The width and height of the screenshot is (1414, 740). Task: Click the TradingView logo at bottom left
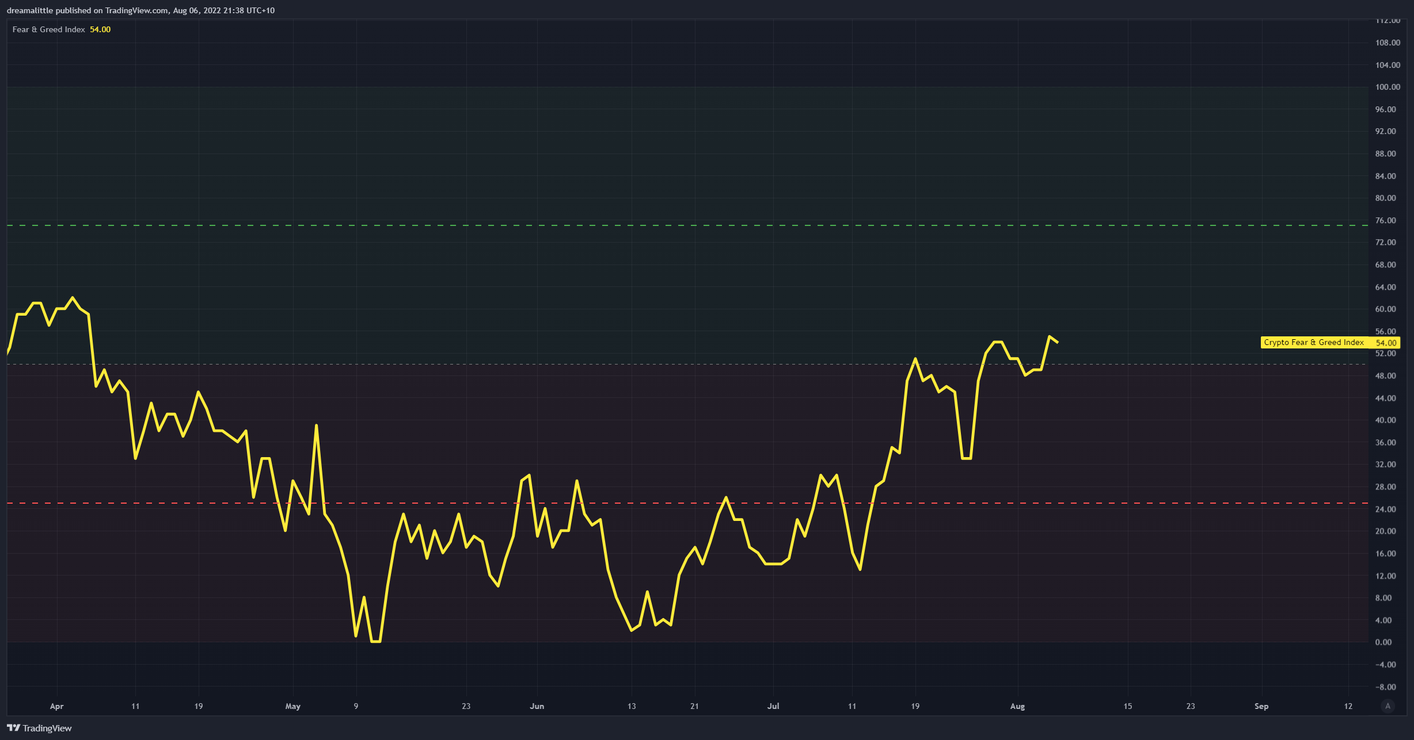(39, 728)
